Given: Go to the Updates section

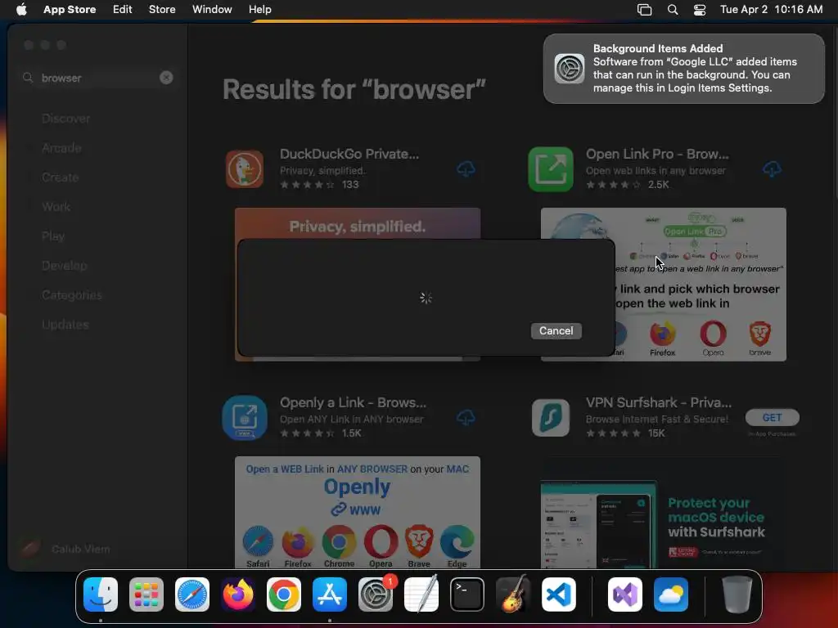Looking at the screenshot, I should pyautogui.click(x=65, y=324).
